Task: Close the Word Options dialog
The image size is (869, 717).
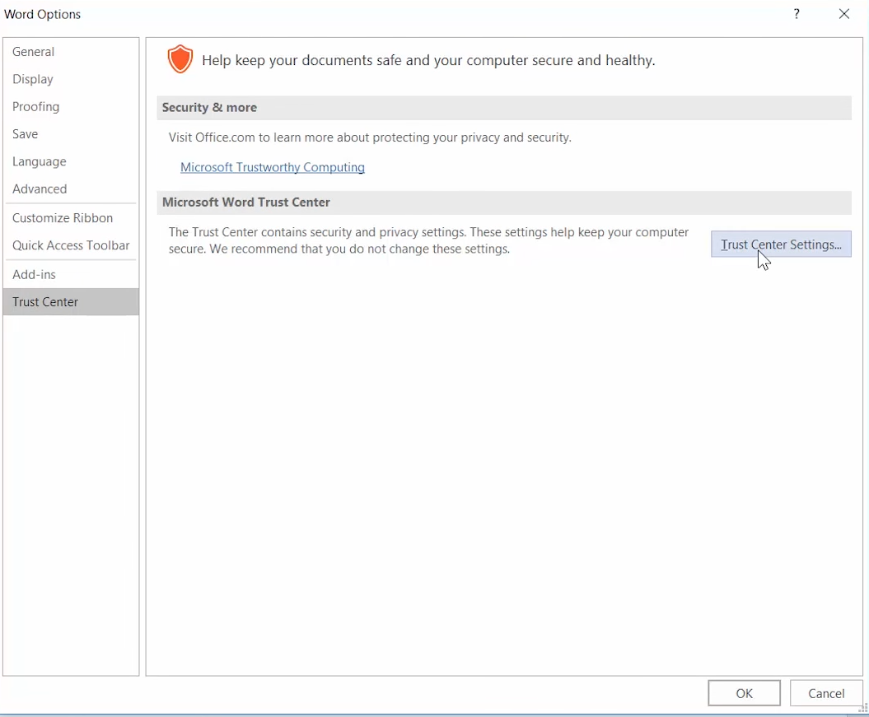Action: [844, 14]
